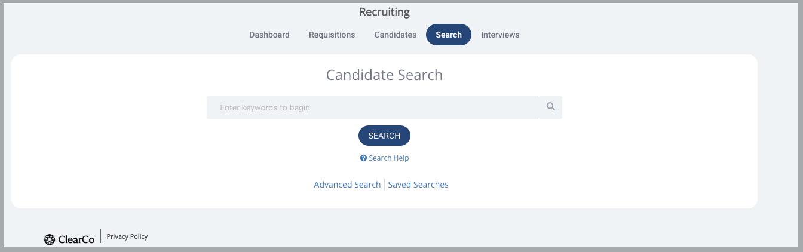803x252 pixels.
Task: Click the ClearCo wordmark text
Action: pyautogui.click(x=76, y=239)
